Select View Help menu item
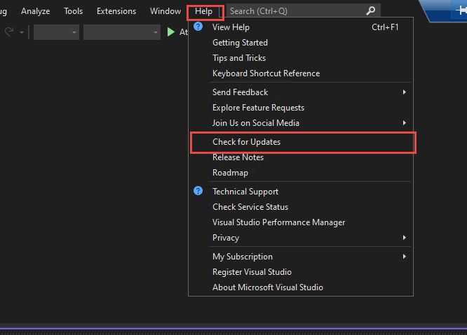The width and height of the screenshot is (467, 335). tap(301, 27)
